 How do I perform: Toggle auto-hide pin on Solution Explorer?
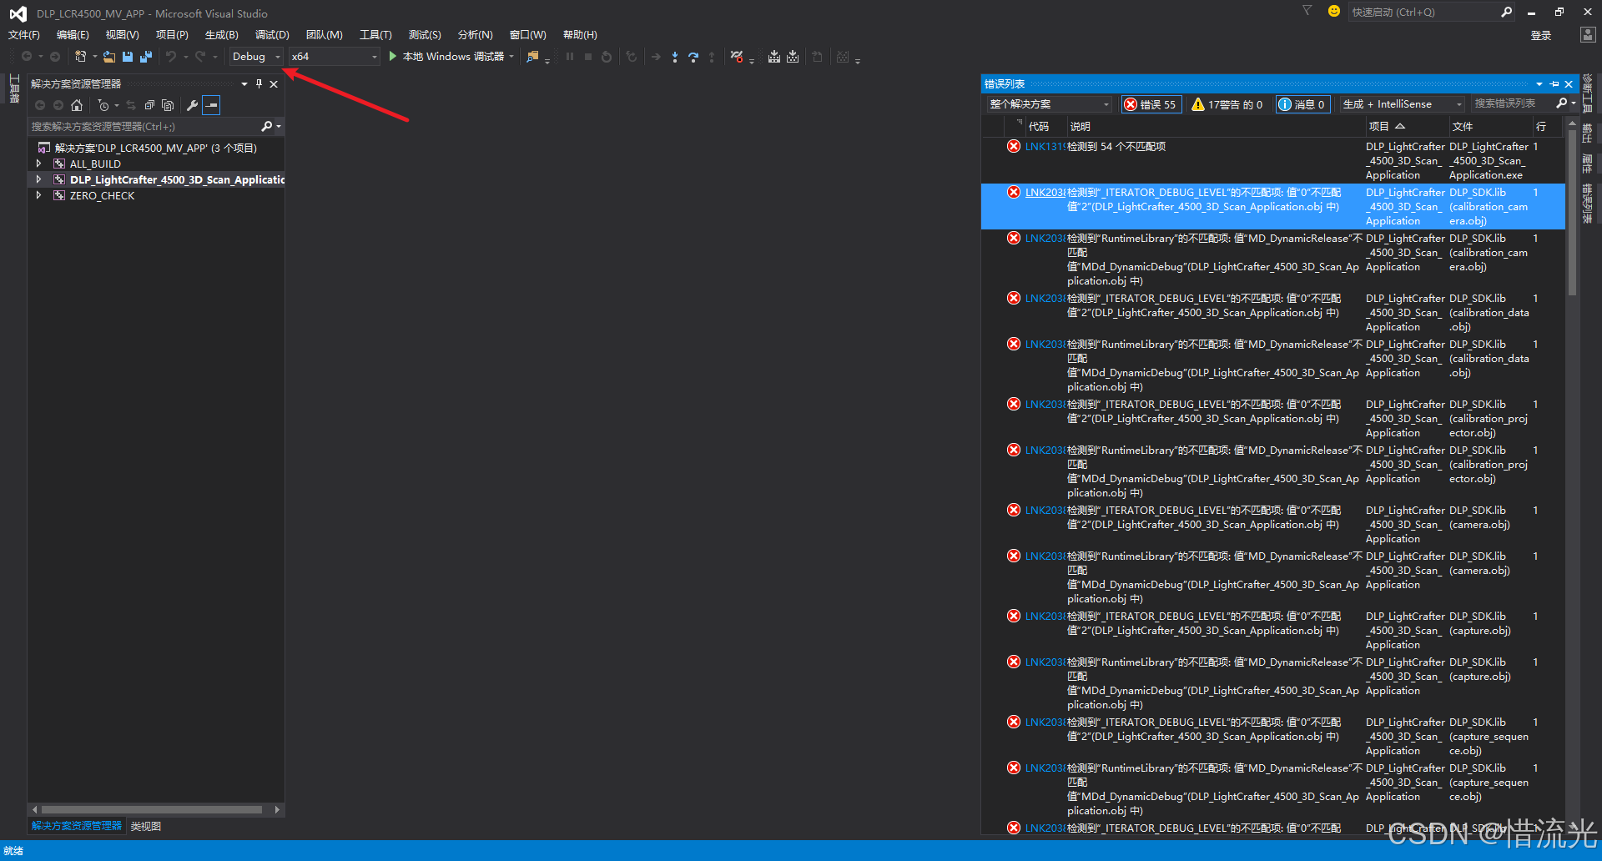point(259,83)
